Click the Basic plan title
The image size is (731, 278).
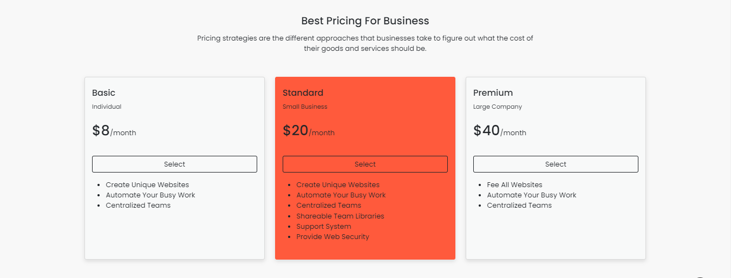[x=104, y=93]
